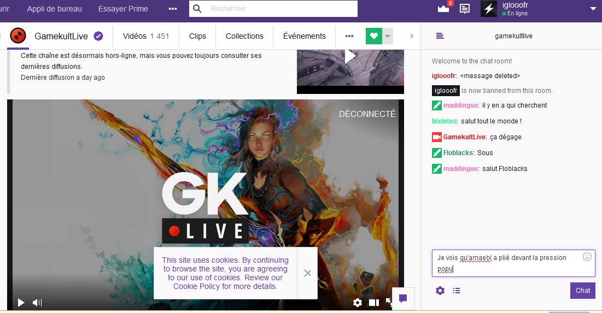Screen dimensions: 602x313
Task: Open channel tabs more options dots
Action: click(x=349, y=36)
